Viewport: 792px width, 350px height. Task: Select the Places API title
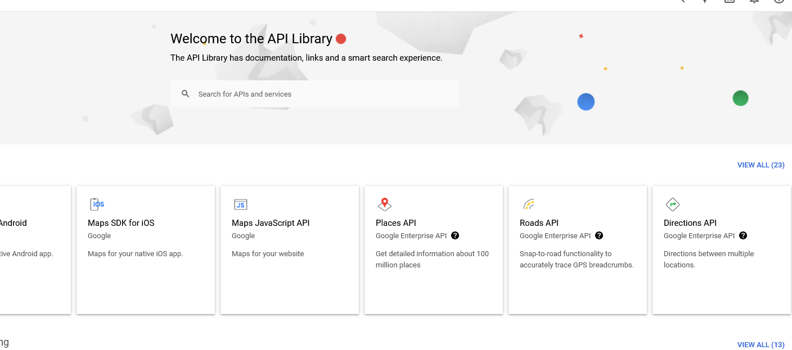click(396, 223)
